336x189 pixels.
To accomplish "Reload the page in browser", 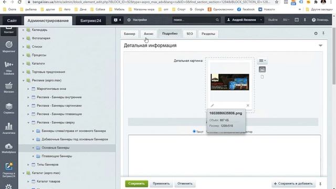I will point(19,2).
